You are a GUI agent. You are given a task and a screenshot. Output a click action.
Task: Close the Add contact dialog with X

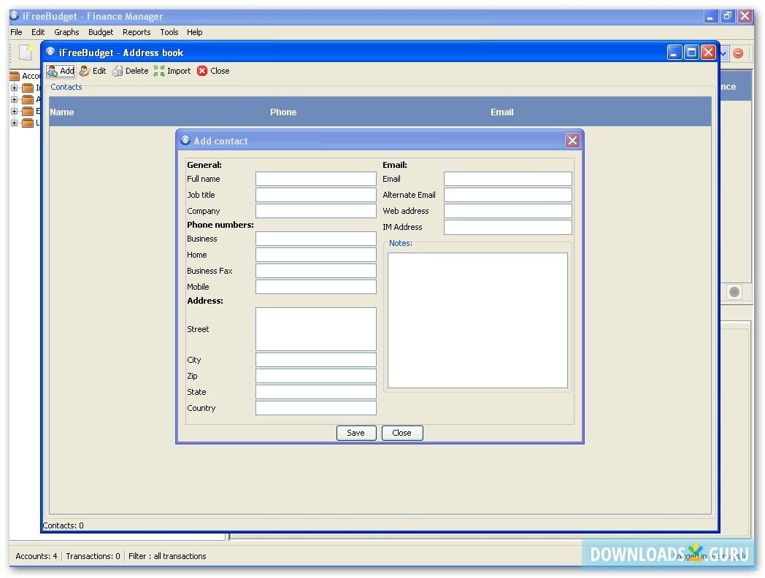(x=572, y=141)
